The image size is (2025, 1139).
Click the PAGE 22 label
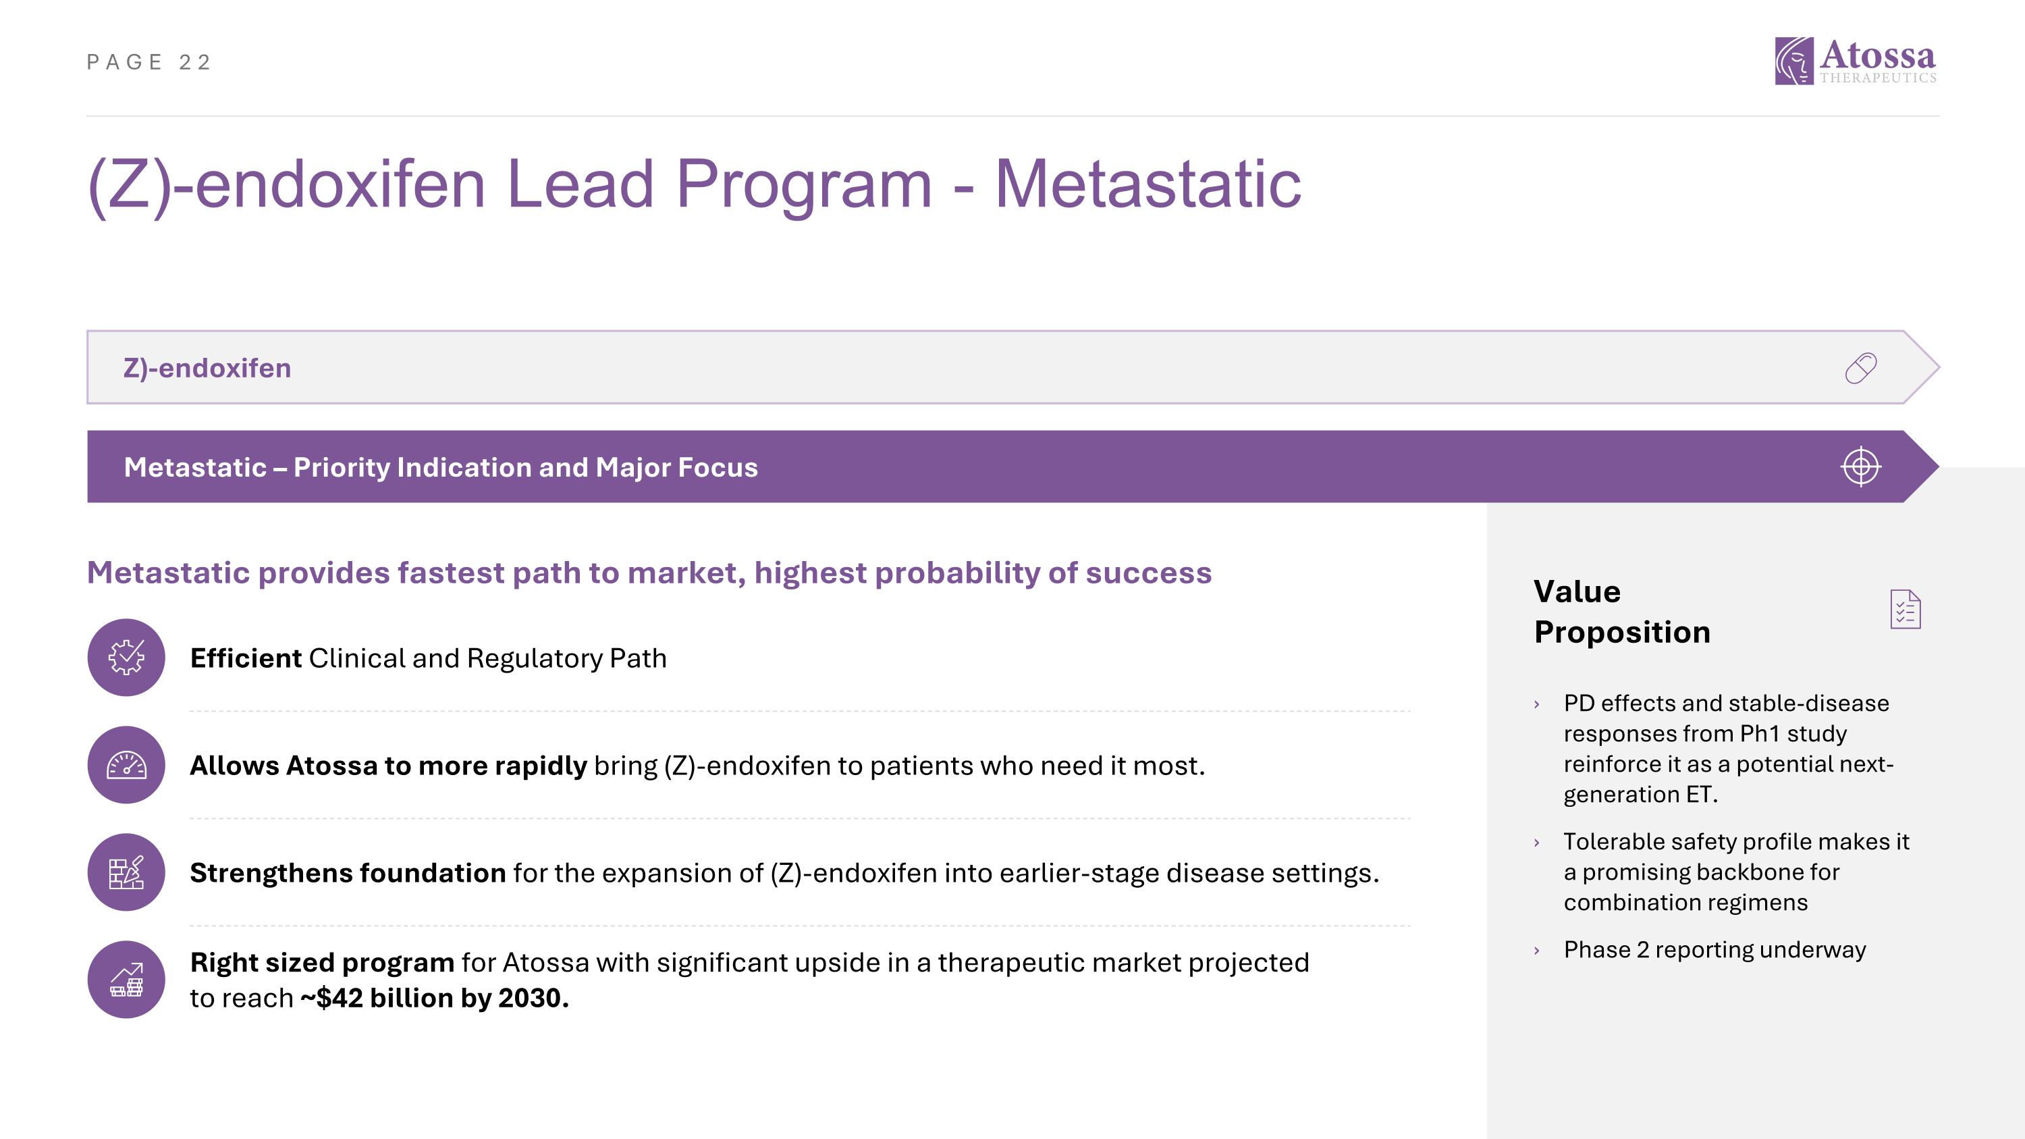[148, 62]
